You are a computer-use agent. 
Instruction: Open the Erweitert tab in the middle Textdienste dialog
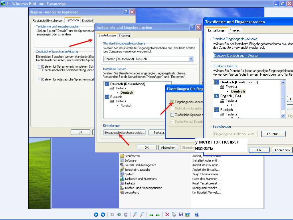click(124, 36)
